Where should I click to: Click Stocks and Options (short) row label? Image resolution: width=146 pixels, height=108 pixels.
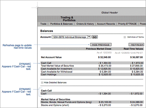pyautogui.click(x=55, y=105)
